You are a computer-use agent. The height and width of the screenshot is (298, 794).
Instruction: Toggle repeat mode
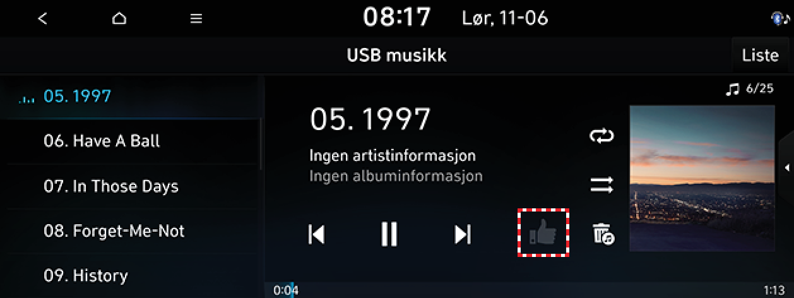(x=601, y=136)
